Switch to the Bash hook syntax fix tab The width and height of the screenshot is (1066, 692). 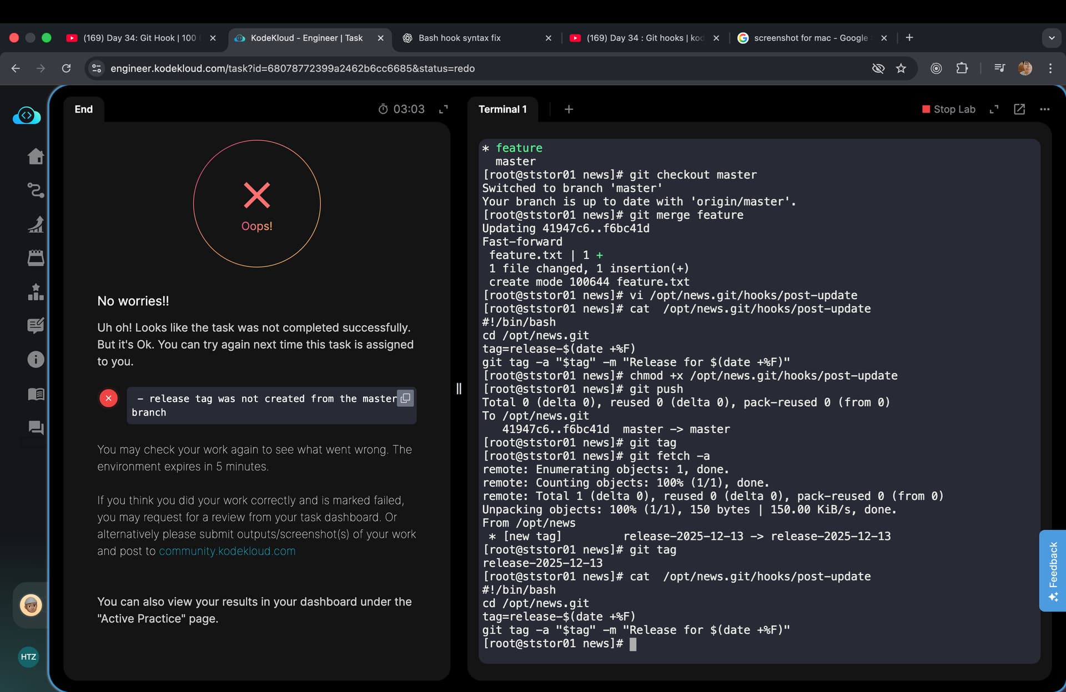tap(460, 38)
